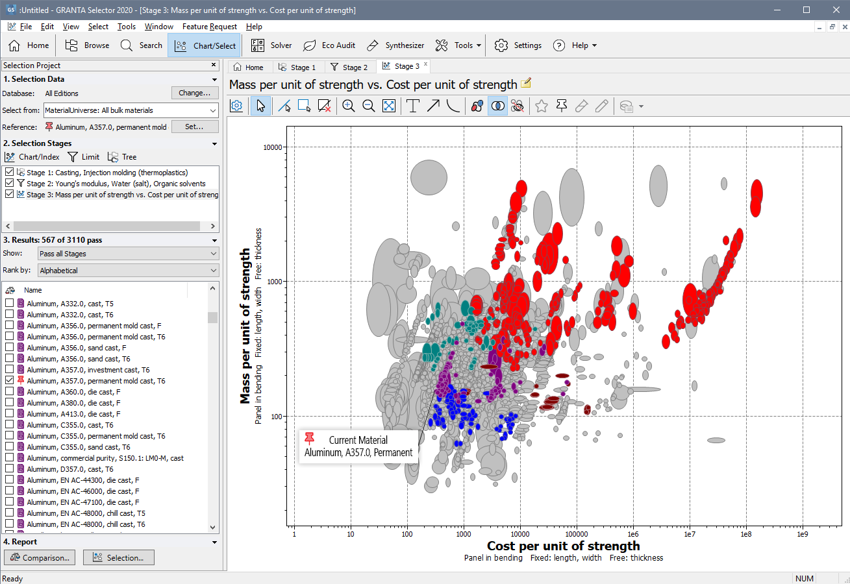
Task: Add a Limit stage
Action: coord(84,157)
